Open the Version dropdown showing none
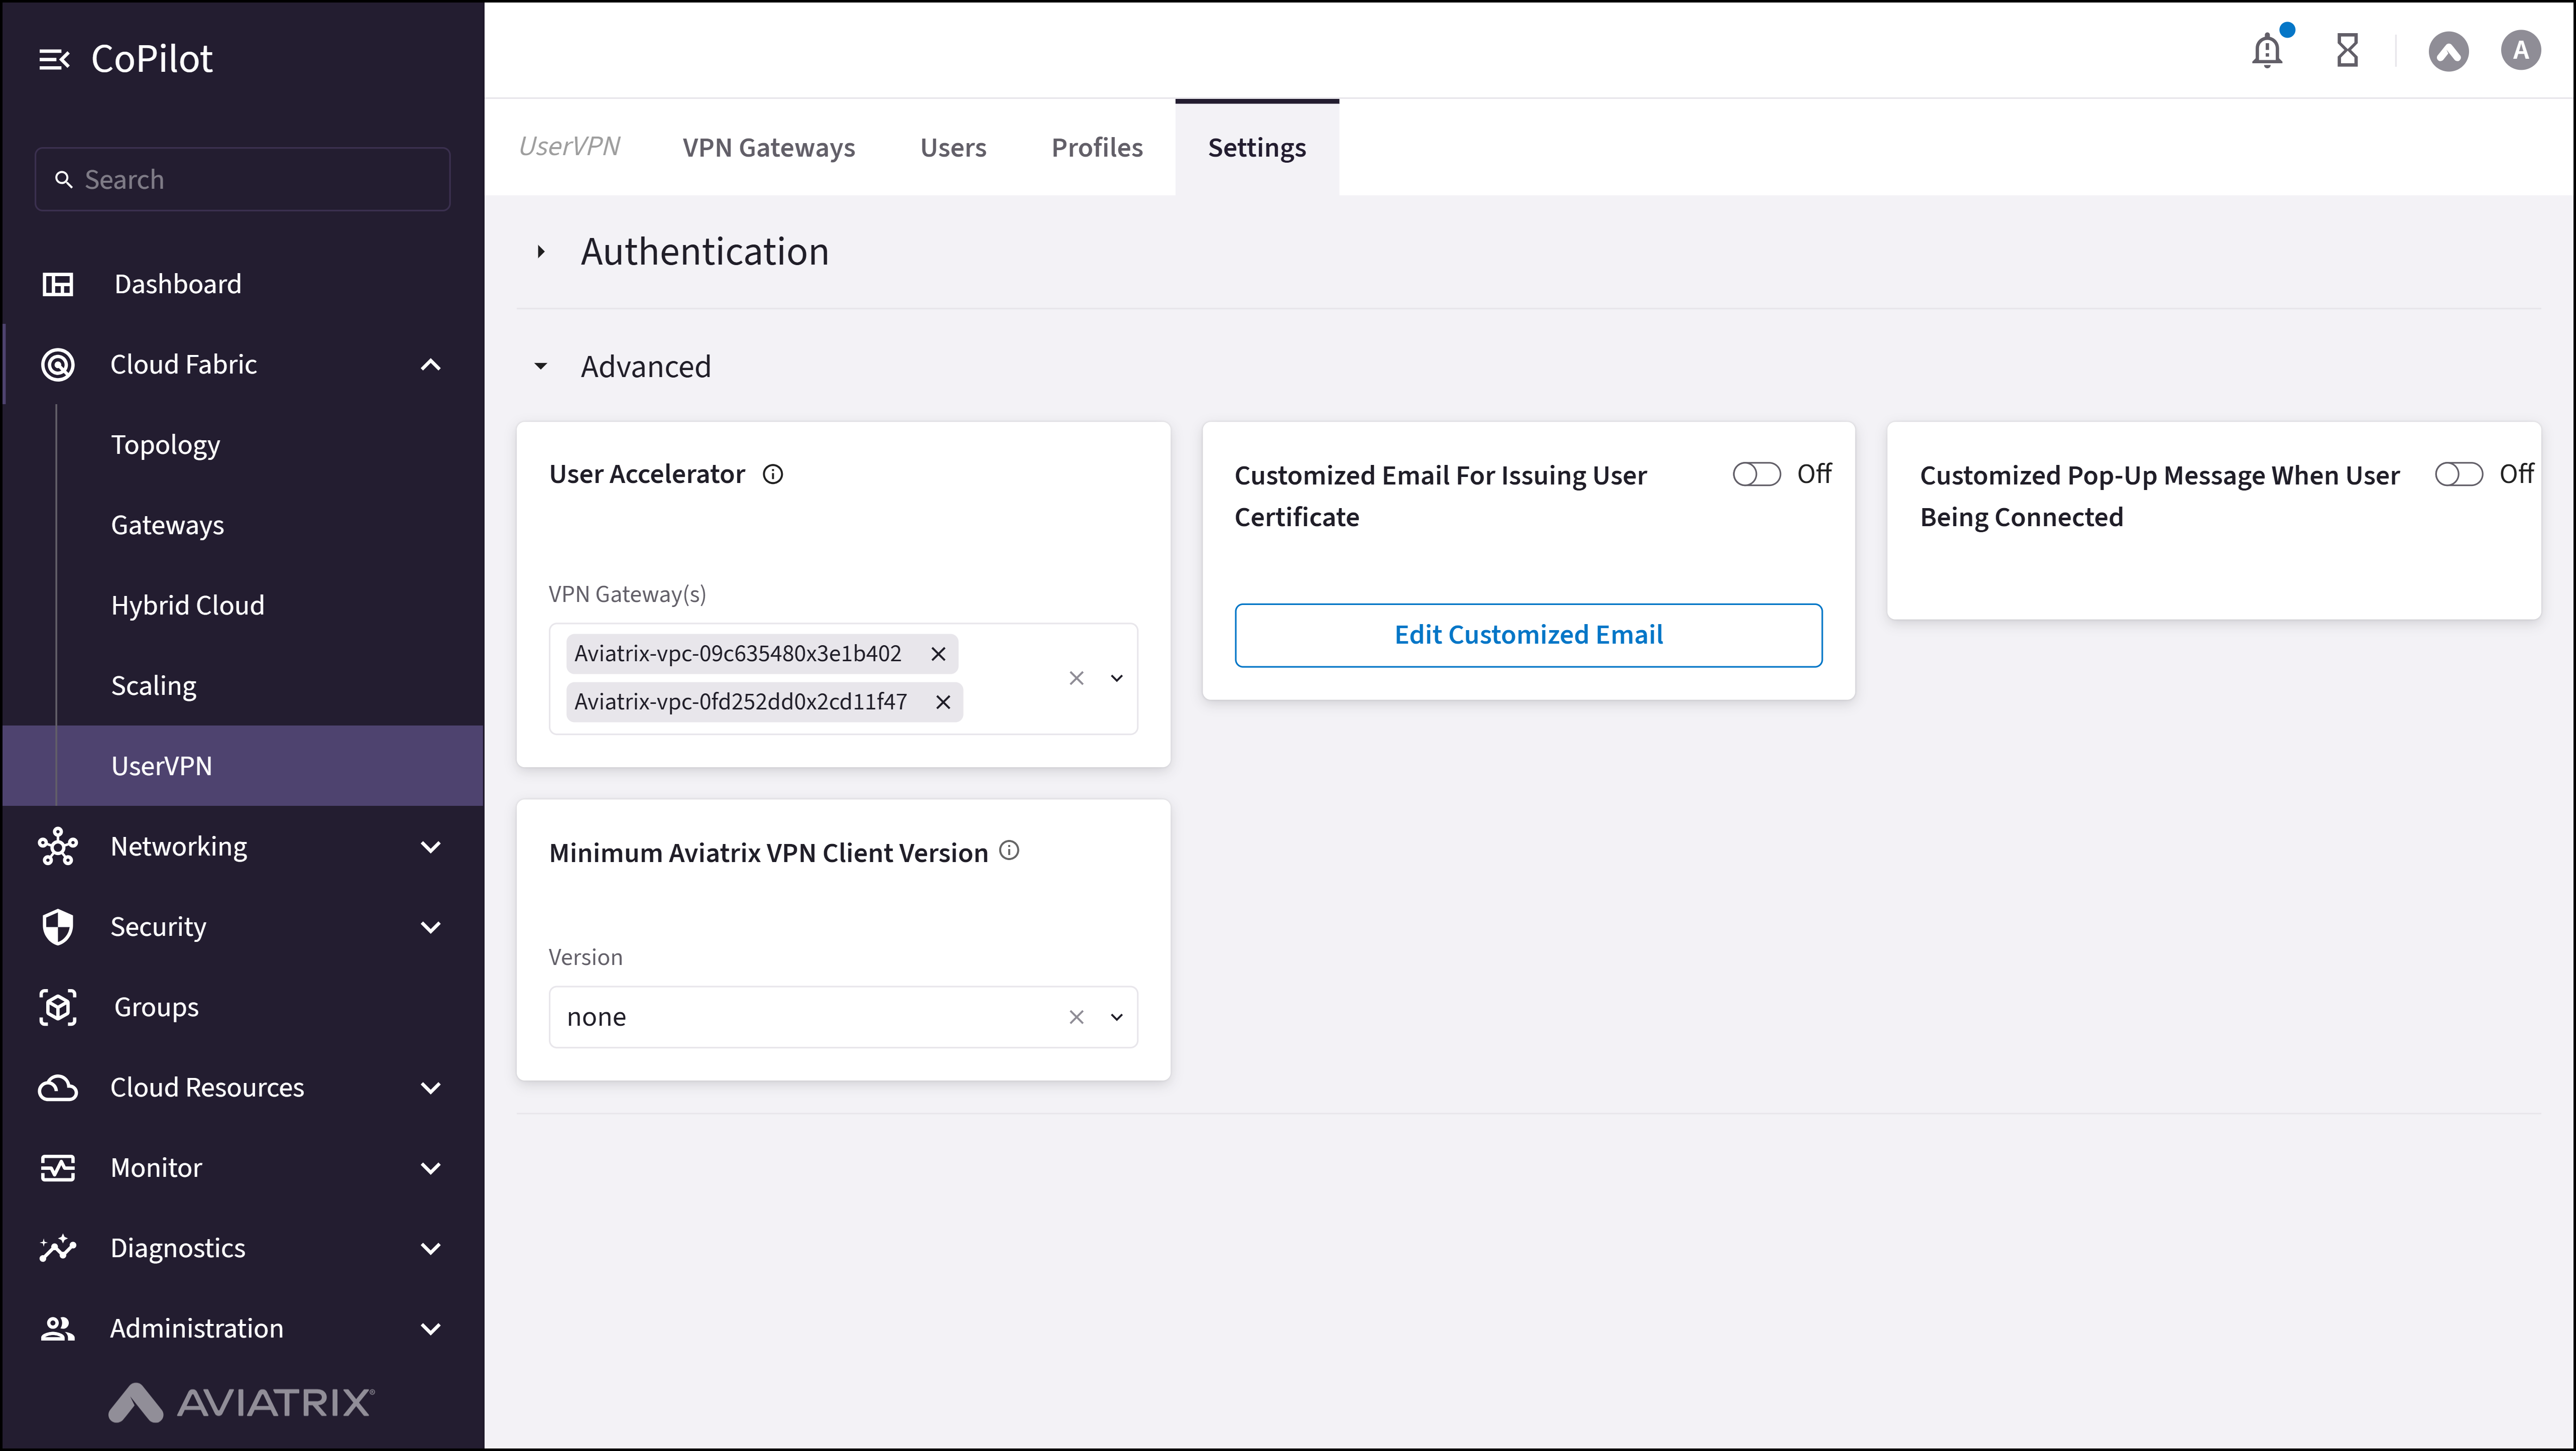 pyautogui.click(x=1117, y=1016)
